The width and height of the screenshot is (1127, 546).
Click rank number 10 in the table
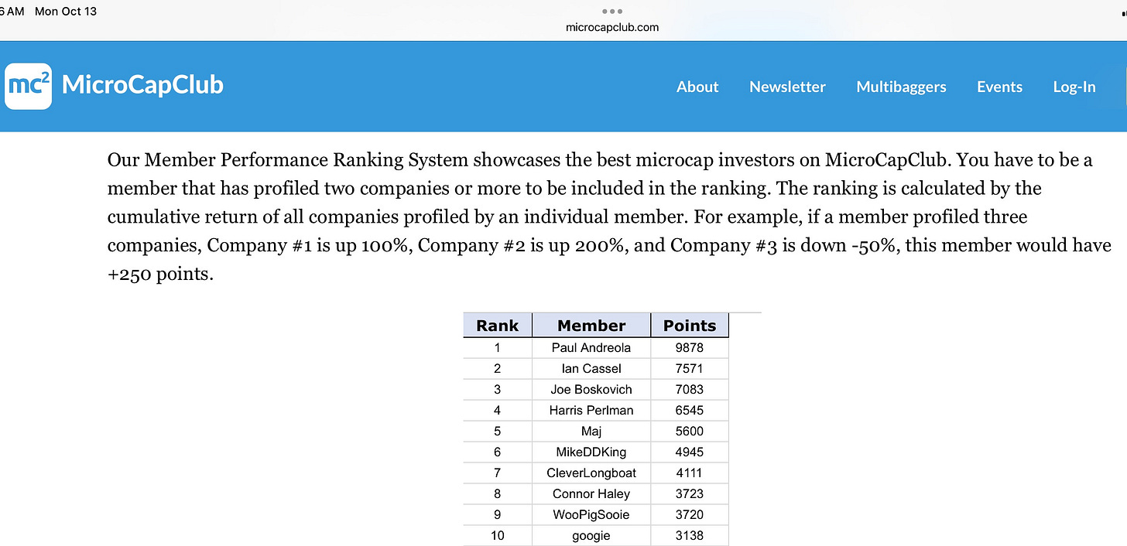click(498, 535)
